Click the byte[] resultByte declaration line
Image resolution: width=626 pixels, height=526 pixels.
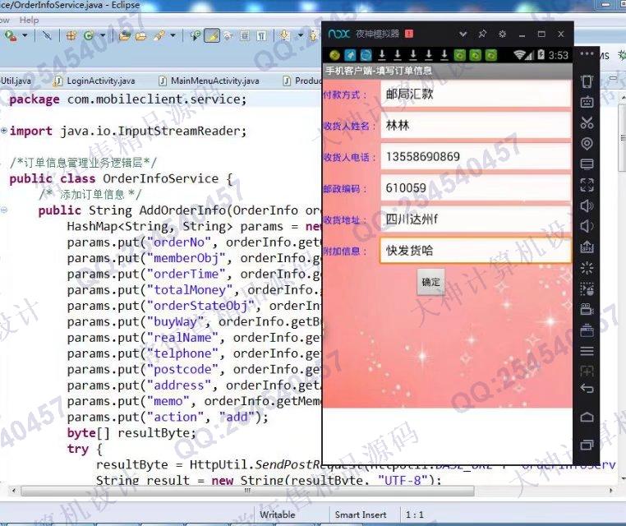click(131, 433)
